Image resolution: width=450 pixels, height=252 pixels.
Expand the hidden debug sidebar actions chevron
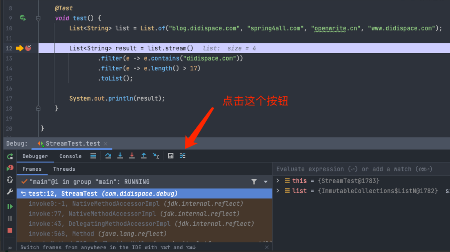[10, 248]
